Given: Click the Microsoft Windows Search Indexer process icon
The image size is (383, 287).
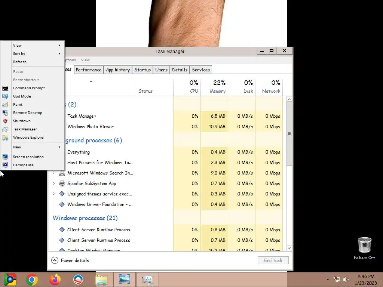Looking at the screenshot, I should coord(62,173).
